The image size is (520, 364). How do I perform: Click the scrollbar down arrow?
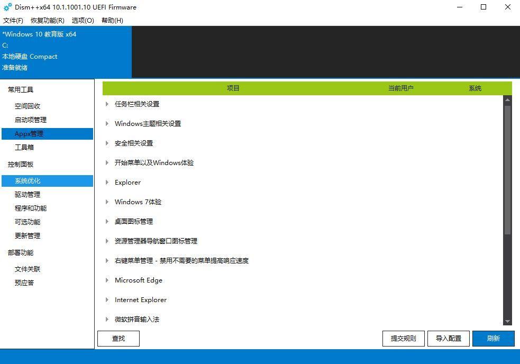[507, 321]
